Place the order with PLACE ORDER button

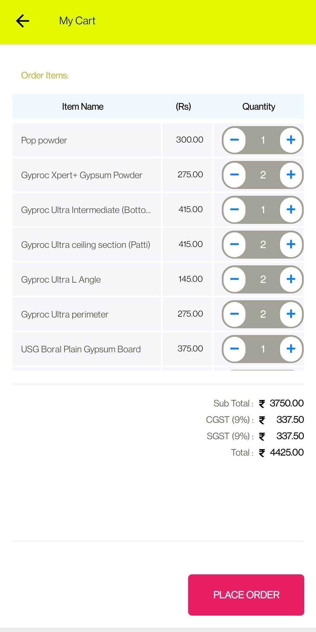point(246,595)
